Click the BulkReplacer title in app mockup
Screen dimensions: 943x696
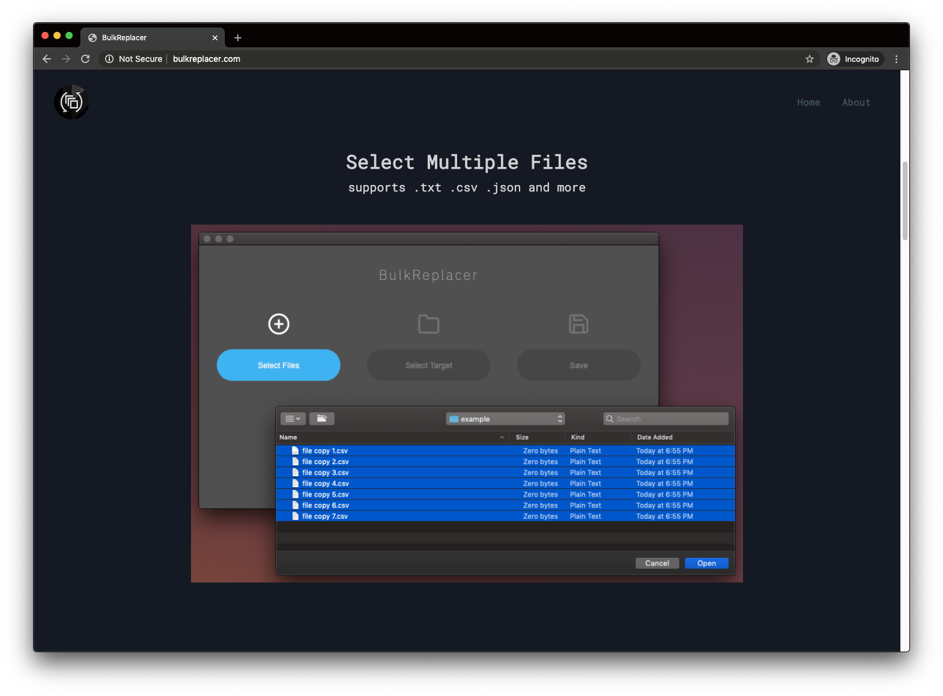pos(428,275)
